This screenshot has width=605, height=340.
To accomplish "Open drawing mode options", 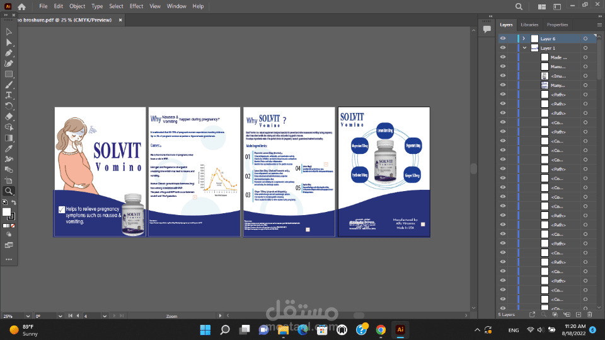I will coord(9,235).
